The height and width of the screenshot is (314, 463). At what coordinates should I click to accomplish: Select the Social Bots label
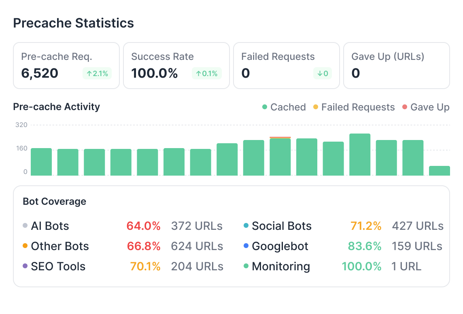282,226
